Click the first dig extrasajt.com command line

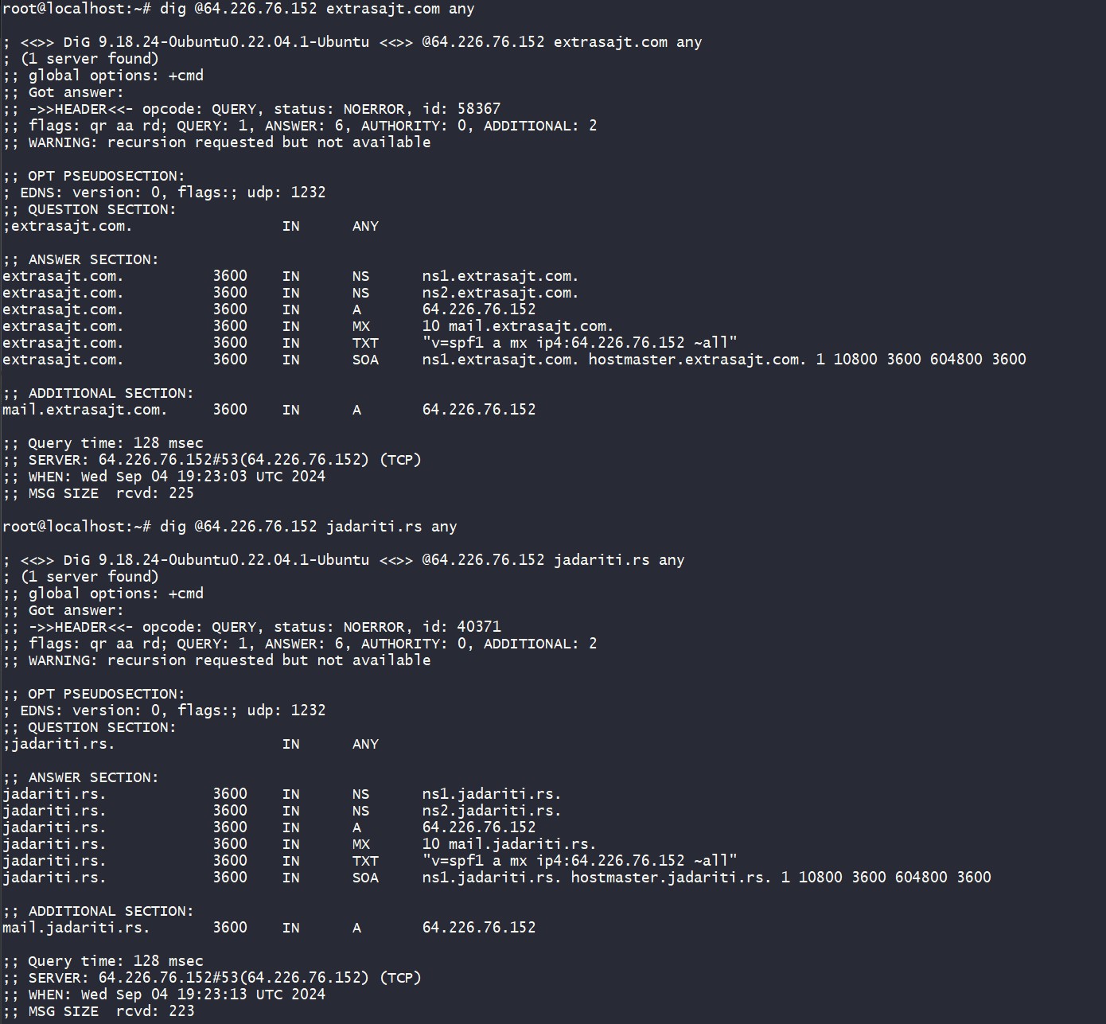click(238, 10)
